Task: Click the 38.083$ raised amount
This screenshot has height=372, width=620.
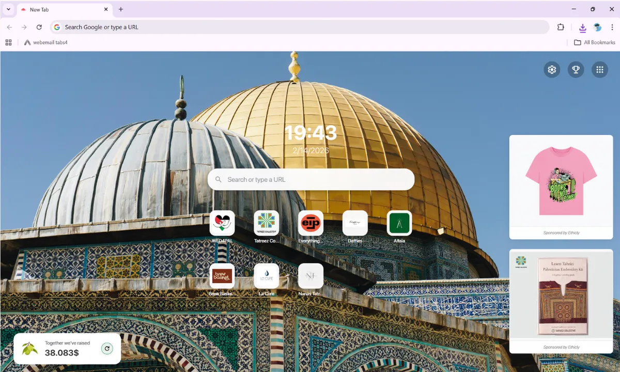Action: pos(61,353)
